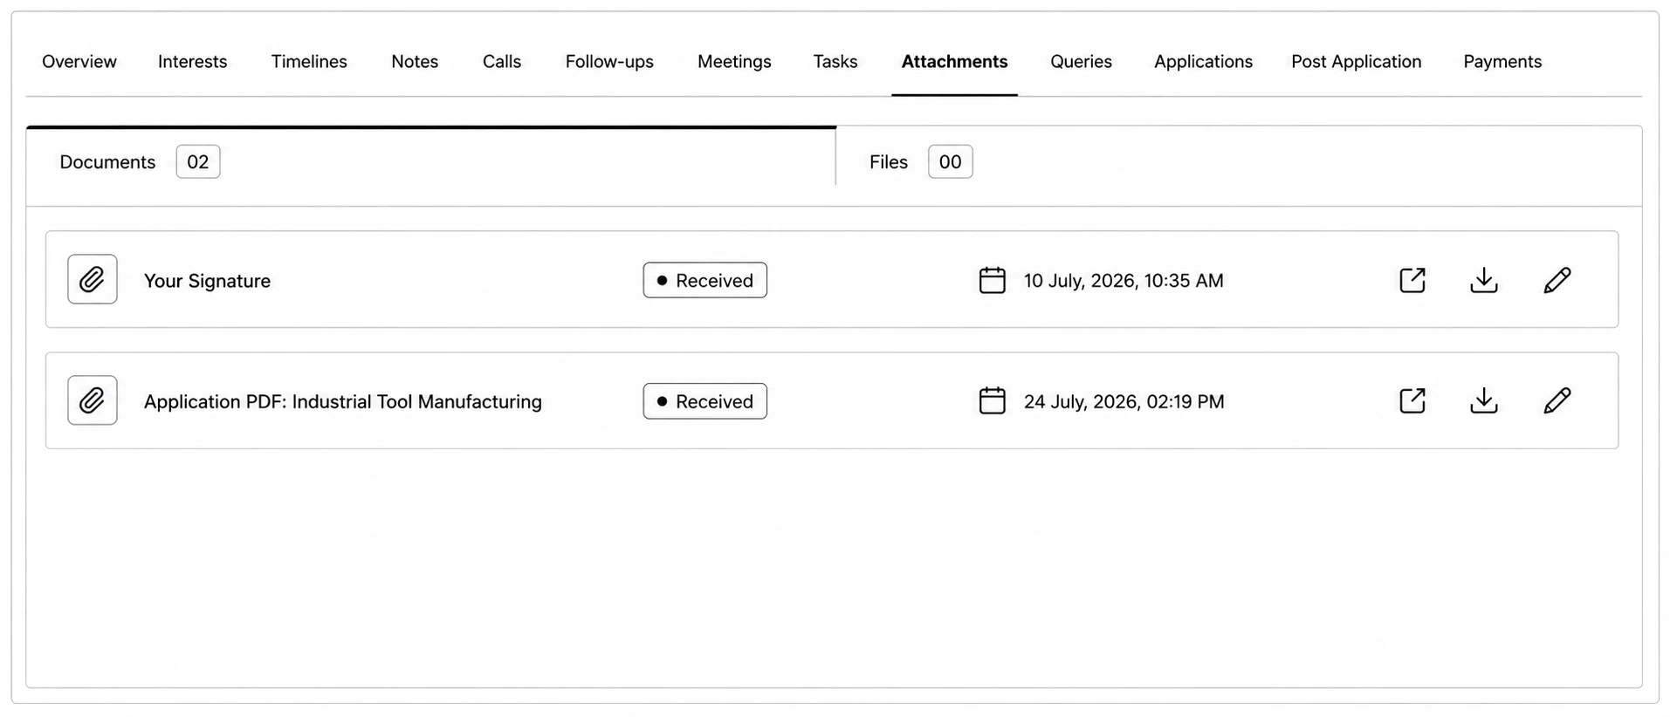Click paperclip icon for Application PDF row
1670x717 pixels.
point(93,400)
